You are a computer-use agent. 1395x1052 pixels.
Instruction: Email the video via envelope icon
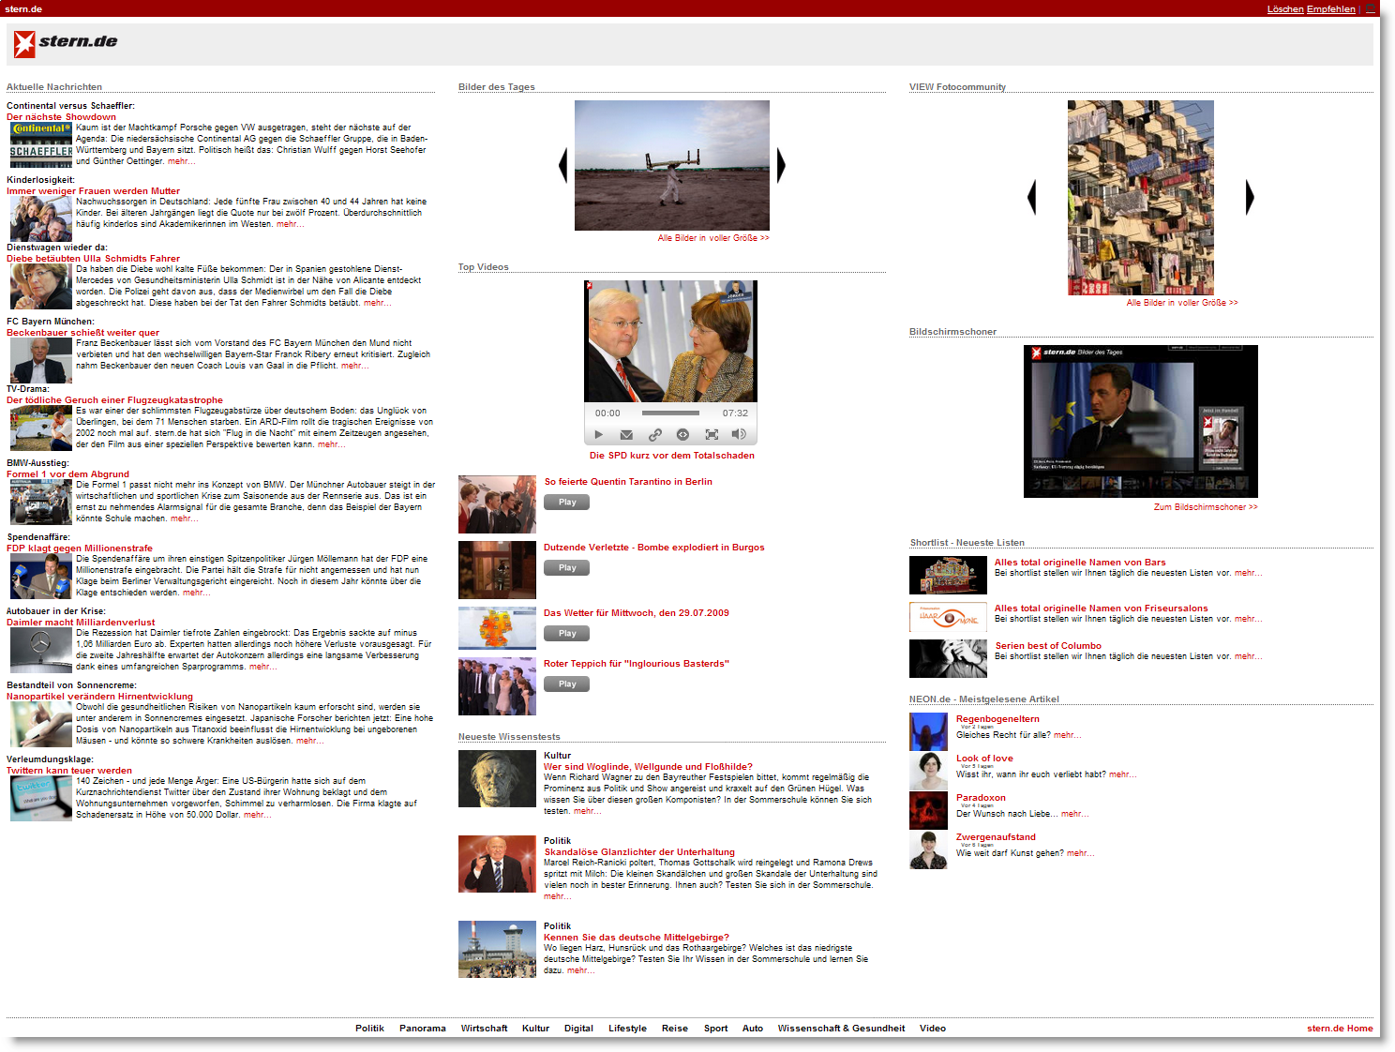click(x=626, y=434)
